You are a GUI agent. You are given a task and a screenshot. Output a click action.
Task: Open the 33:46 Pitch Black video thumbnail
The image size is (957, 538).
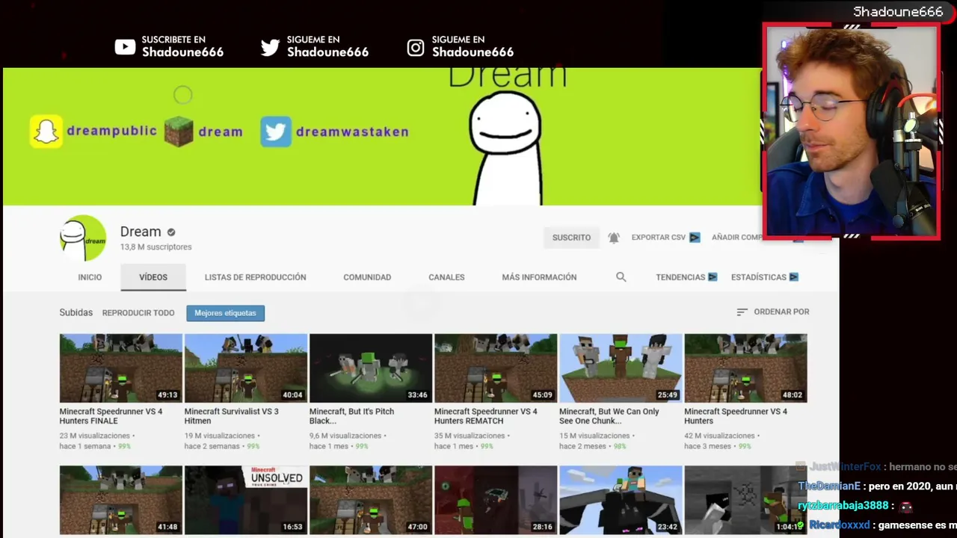[x=371, y=368]
